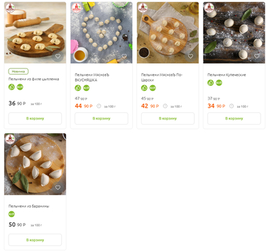Viewport: 266px width, 251px height.
Task: Open heart-shaped pelmeni product photo
Action: pos(101,33)
